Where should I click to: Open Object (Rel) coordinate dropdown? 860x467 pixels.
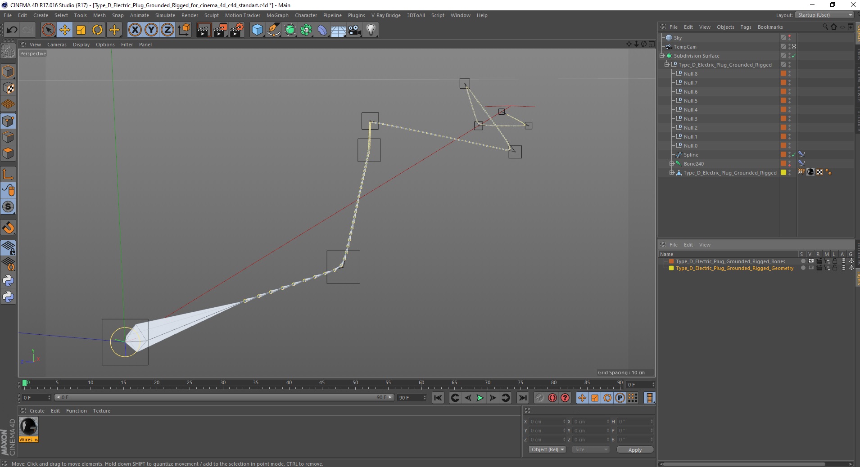[x=547, y=449]
